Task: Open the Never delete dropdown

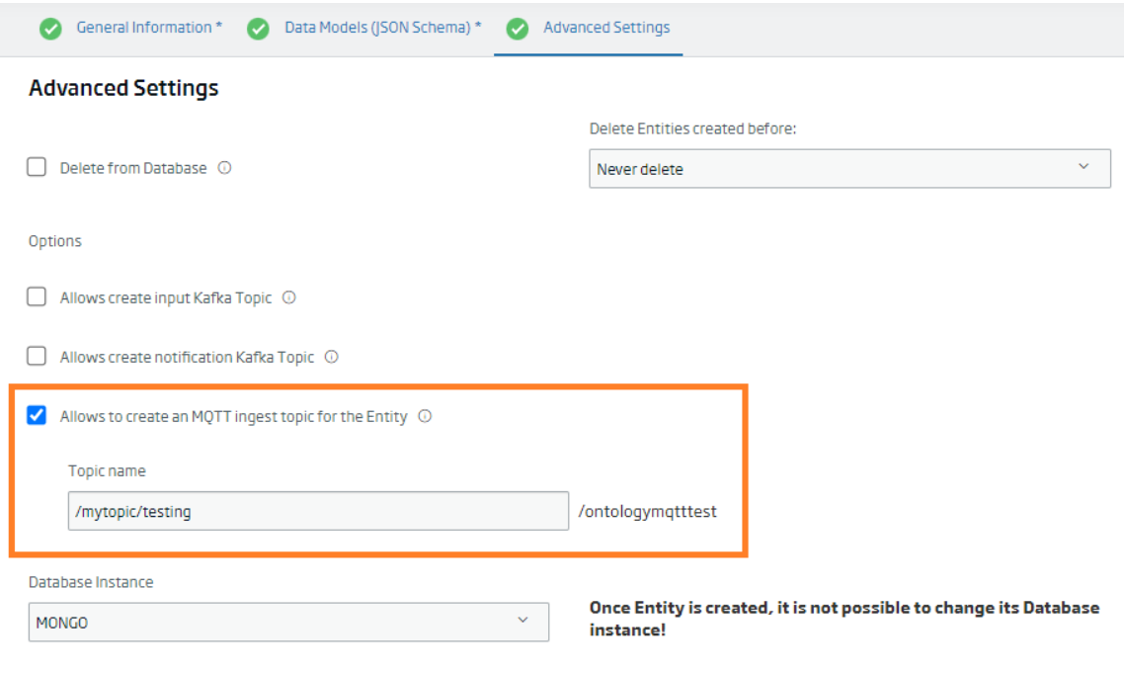Action: tap(849, 169)
